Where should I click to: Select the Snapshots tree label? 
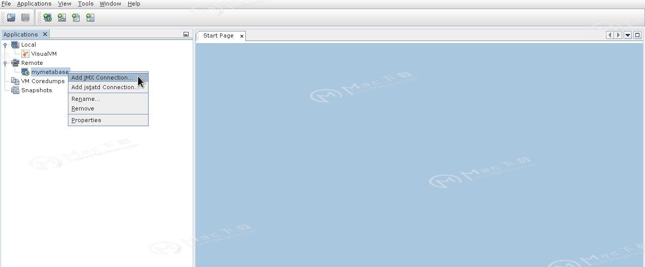tap(37, 90)
